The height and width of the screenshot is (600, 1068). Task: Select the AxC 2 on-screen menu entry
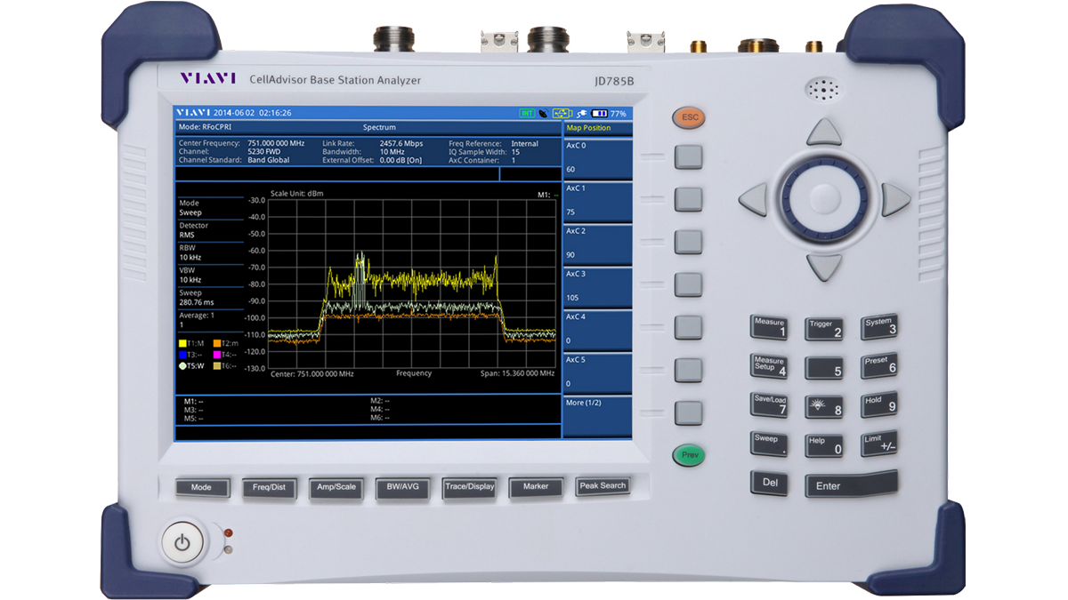[597, 244]
